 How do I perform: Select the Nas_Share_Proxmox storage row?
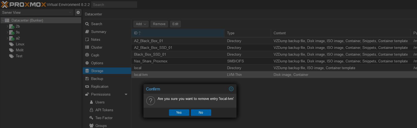274,61
